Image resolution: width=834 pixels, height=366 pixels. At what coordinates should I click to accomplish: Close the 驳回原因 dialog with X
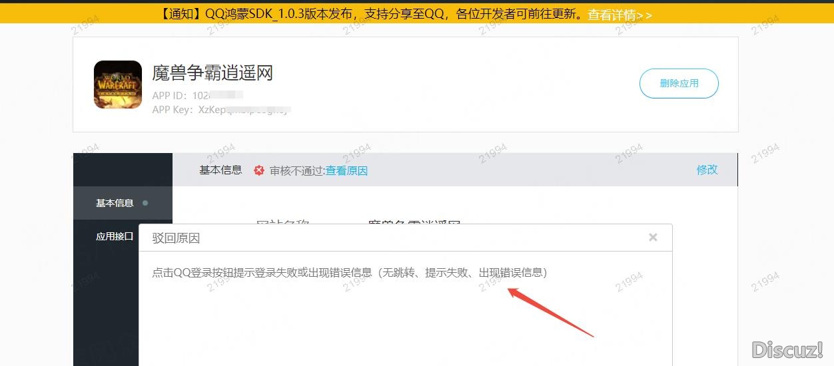click(x=653, y=238)
